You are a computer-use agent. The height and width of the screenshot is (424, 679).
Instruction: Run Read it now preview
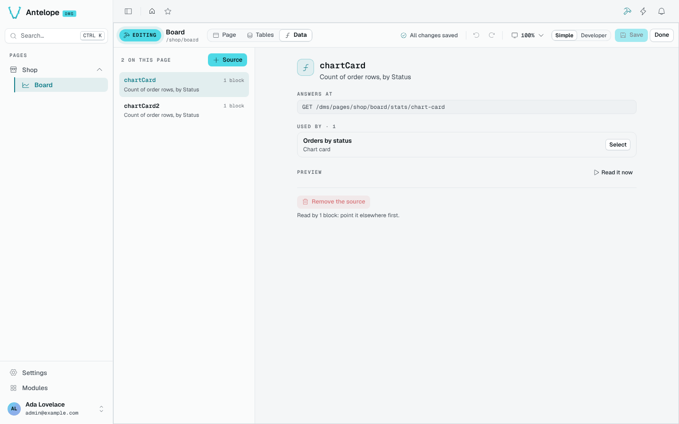613,172
